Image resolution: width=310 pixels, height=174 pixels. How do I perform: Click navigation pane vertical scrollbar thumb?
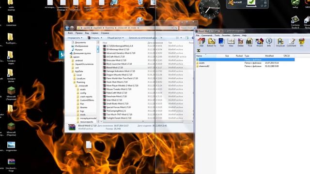coord(98,49)
